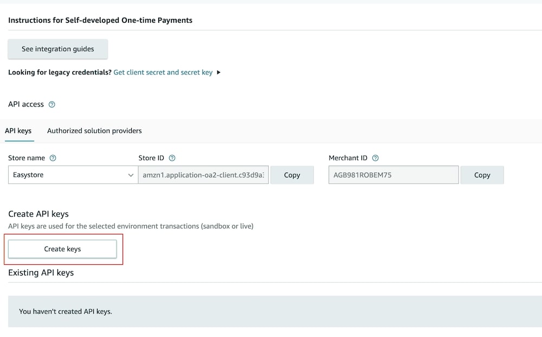
Task: Select the Merchant ID text field
Action: point(393,175)
